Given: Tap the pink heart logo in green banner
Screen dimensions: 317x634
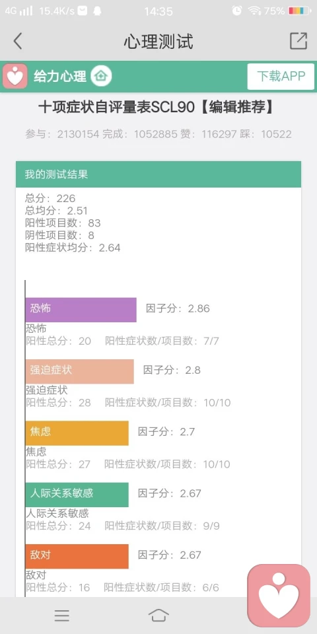Looking at the screenshot, I should pyautogui.click(x=15, y=76).
